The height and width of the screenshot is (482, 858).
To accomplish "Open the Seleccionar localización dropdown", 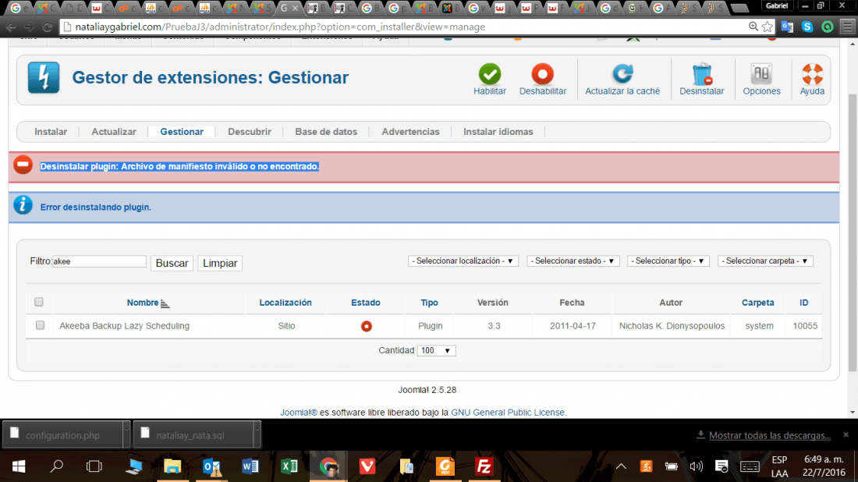I will (463, 261).
